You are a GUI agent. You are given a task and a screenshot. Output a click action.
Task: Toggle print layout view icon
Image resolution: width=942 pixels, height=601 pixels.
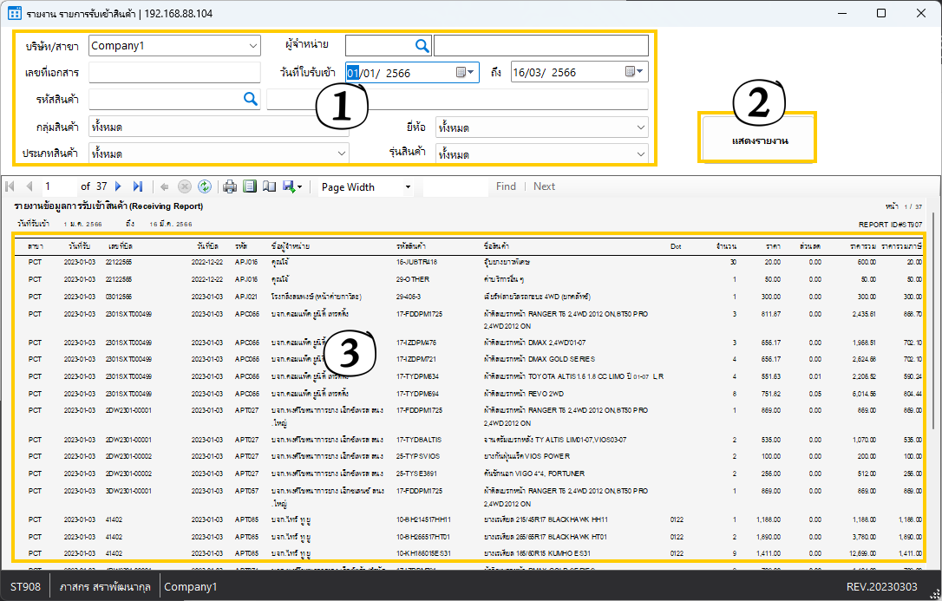pyautogui.click(x=250, y=186)
